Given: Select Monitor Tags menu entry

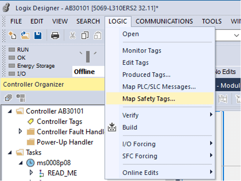Looking at the screenshot, I should point(160,50).
